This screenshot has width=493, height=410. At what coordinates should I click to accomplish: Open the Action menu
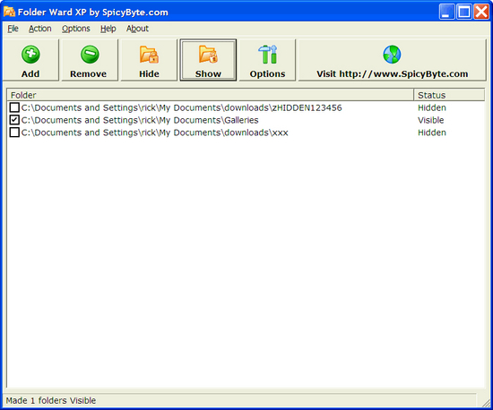click(40, 29)
